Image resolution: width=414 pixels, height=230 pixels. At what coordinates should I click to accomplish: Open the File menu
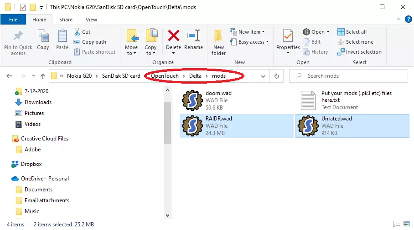[13, 20]
